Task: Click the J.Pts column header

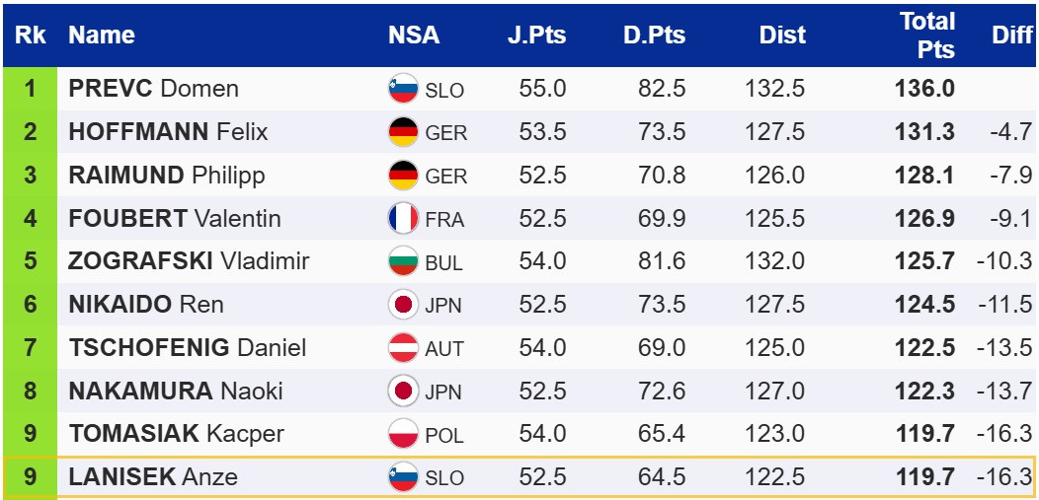Action: 536,36
